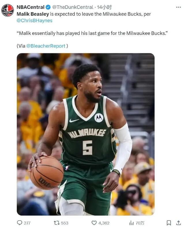The height and width of the screenshot is (228, 187).
Task: Click the reply comment icon
Action: (x=20, y=223)
